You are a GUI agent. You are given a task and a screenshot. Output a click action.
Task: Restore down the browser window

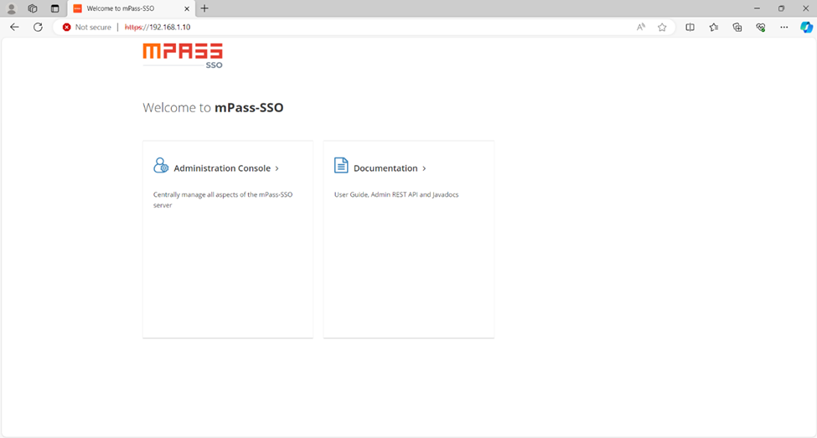click(781, 8)
